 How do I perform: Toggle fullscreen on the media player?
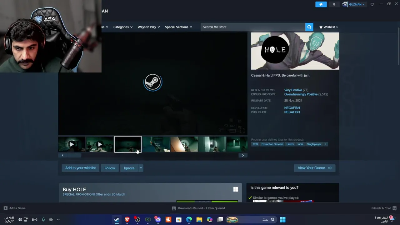coord(242,130)
